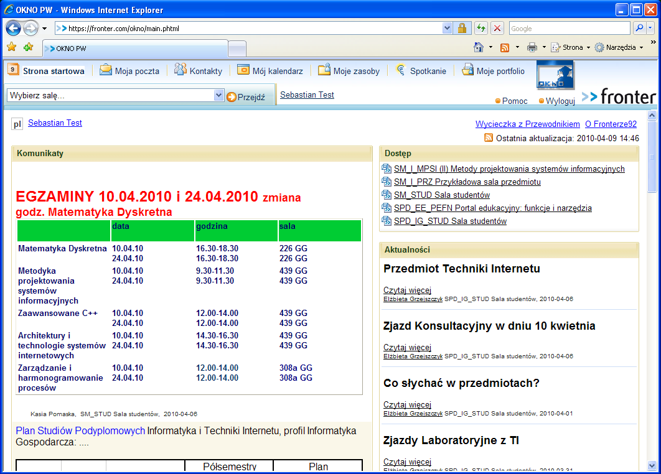Click the RSS feeds toolbar icon
Image resolution: width=661 pixels, height=474 pixels.
point(505,48)
